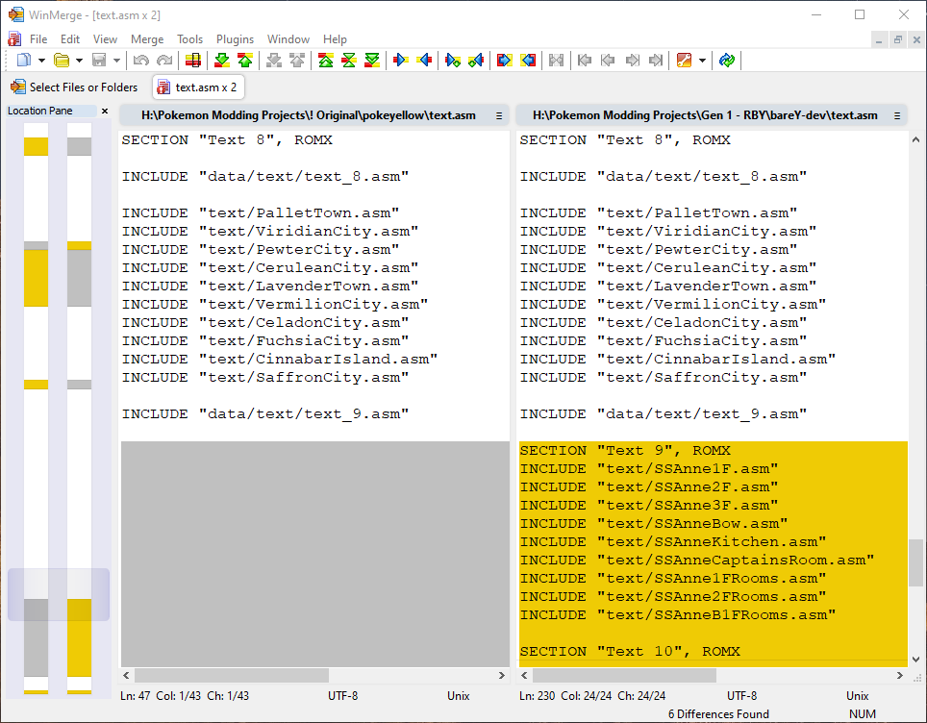
Task: Click right pane SaffronCity.asm include line
Action: tap(663, 377)
